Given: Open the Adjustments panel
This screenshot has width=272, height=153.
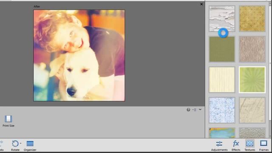Looking at the screenshot, I should 219,145.
